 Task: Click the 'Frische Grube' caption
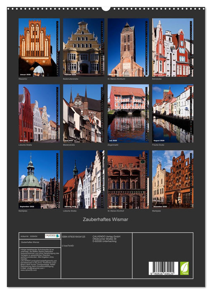pyautogui.click(x=158, y=145)
